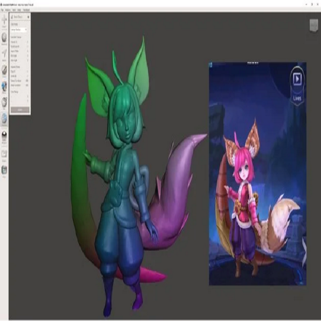Open the Meshmix parts library
This screenshot has height=321, width=321.
pos(4,39)
